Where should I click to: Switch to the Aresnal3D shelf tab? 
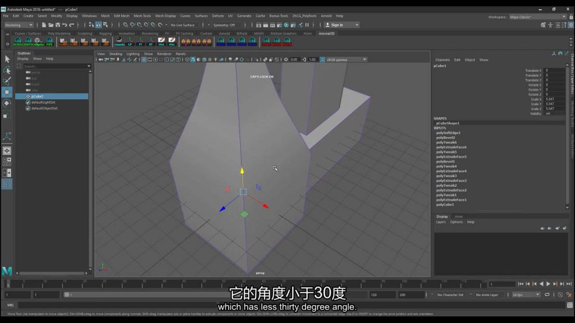point(326,33)
